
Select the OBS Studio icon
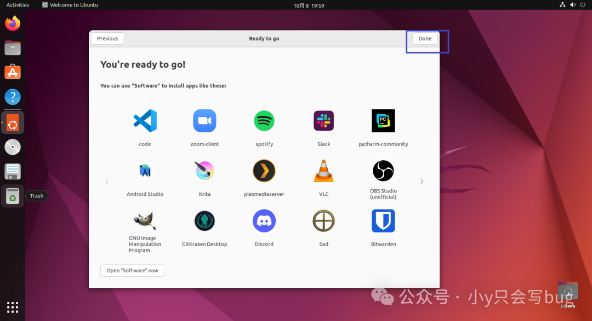coord(383,171)
